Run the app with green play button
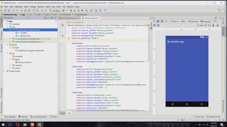Viewport: 227px width, 127px height. point(63,11)
